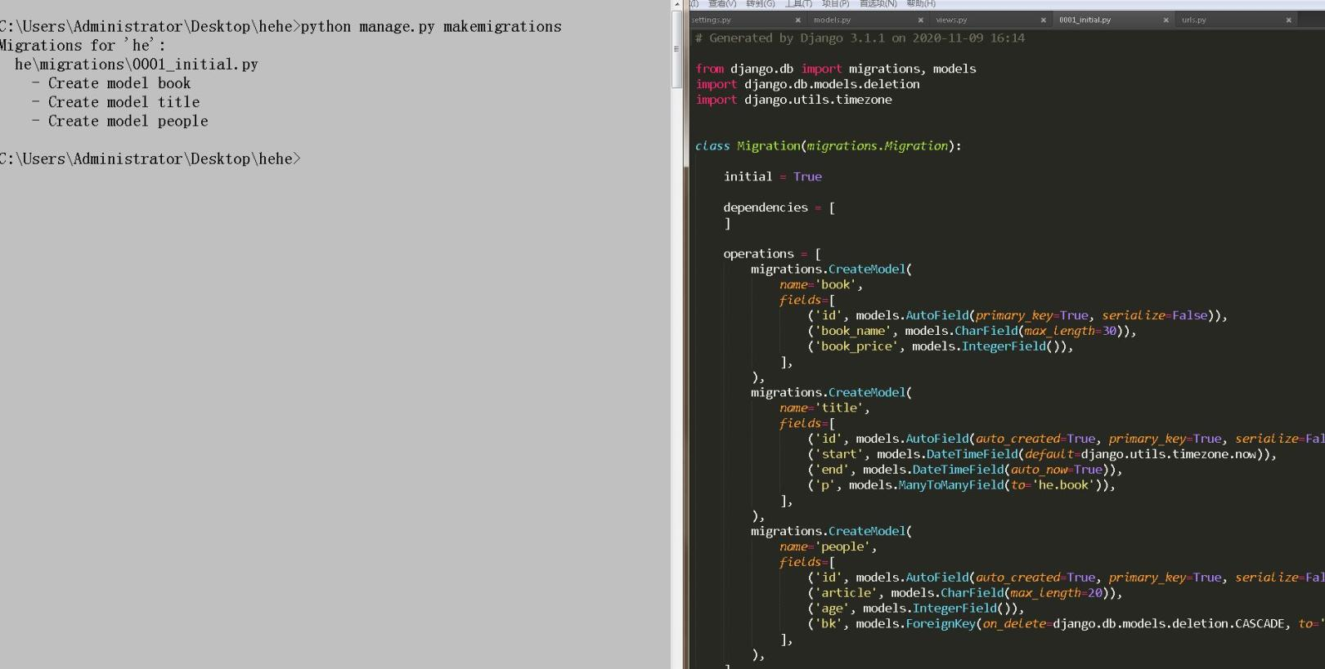Click the 'article' CharField line
This screenshot has height=669, width=1325.
pyautogui.click(x=964, y=593)
